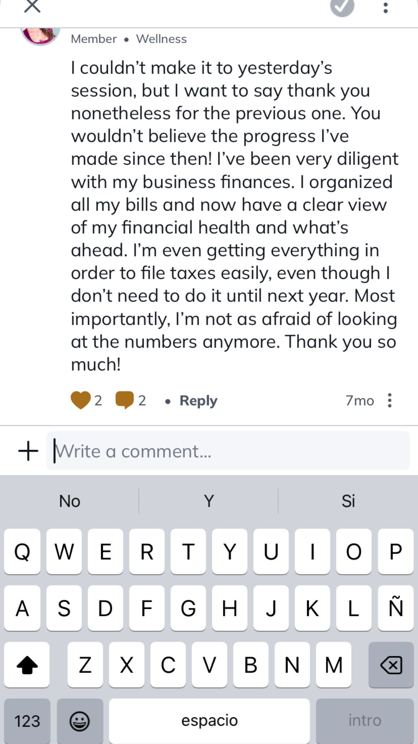
Task: Like the comment with the heart icon
Action: tap(81, 400)
